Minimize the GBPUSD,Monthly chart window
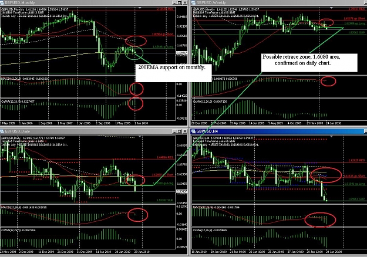 tap(174, 2)
